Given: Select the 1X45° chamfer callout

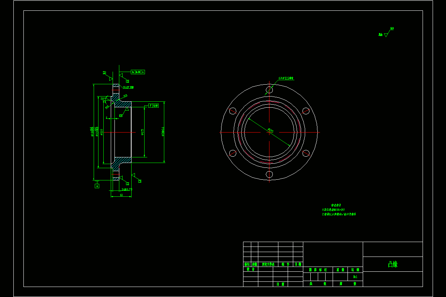Looking at the screenshot, I should [x=128, y=88].
